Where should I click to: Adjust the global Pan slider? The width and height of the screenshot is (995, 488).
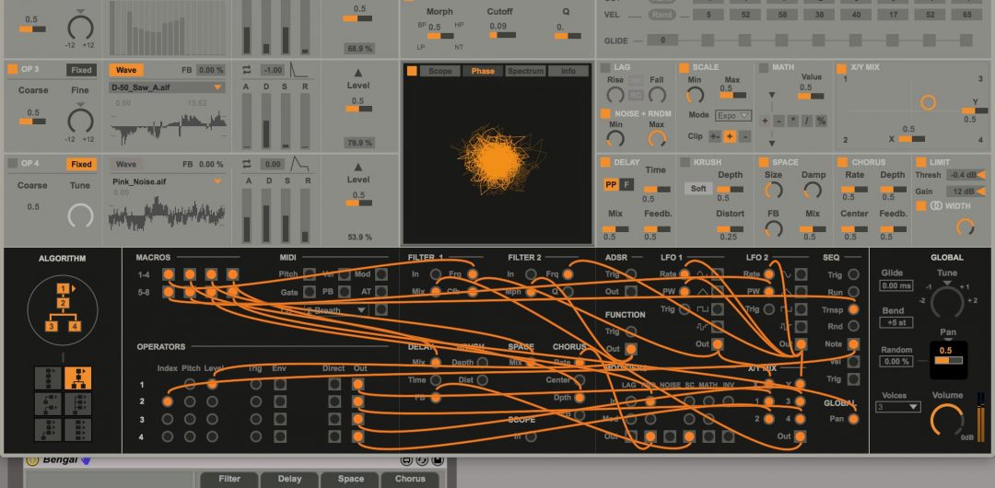[949, 360]
